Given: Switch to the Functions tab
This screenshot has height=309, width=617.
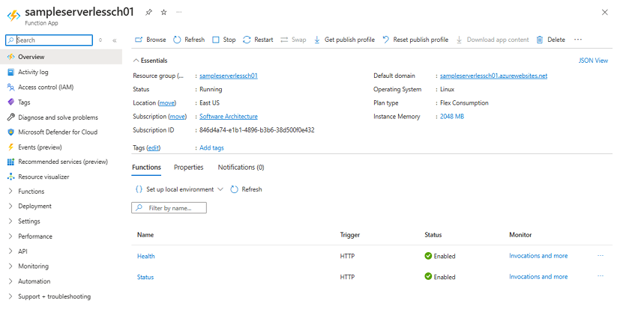Looking at the screenshot, I should pyautogui.click(x=146, y=168).
